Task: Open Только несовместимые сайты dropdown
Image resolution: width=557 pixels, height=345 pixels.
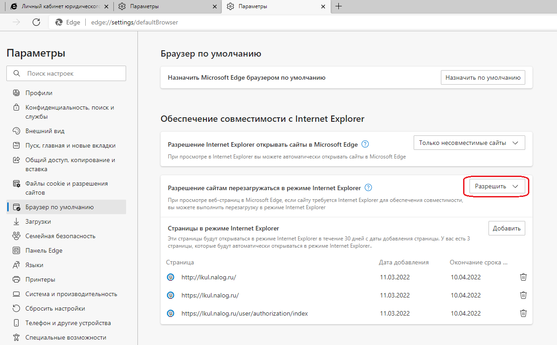Action: coord(469,143)
